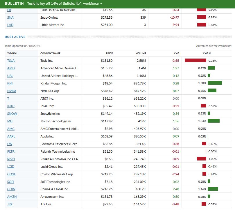Open the AAPL symbol link
235x210 pixels.
11,136
